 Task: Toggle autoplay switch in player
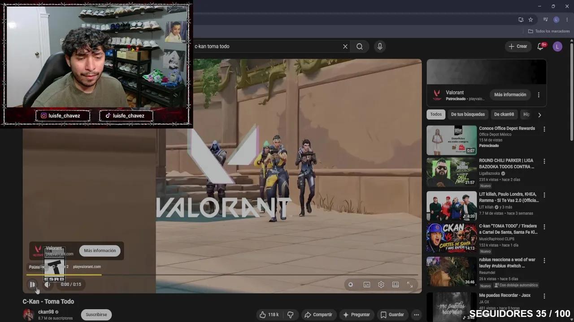pyautogui.click(x=350, y=284)
